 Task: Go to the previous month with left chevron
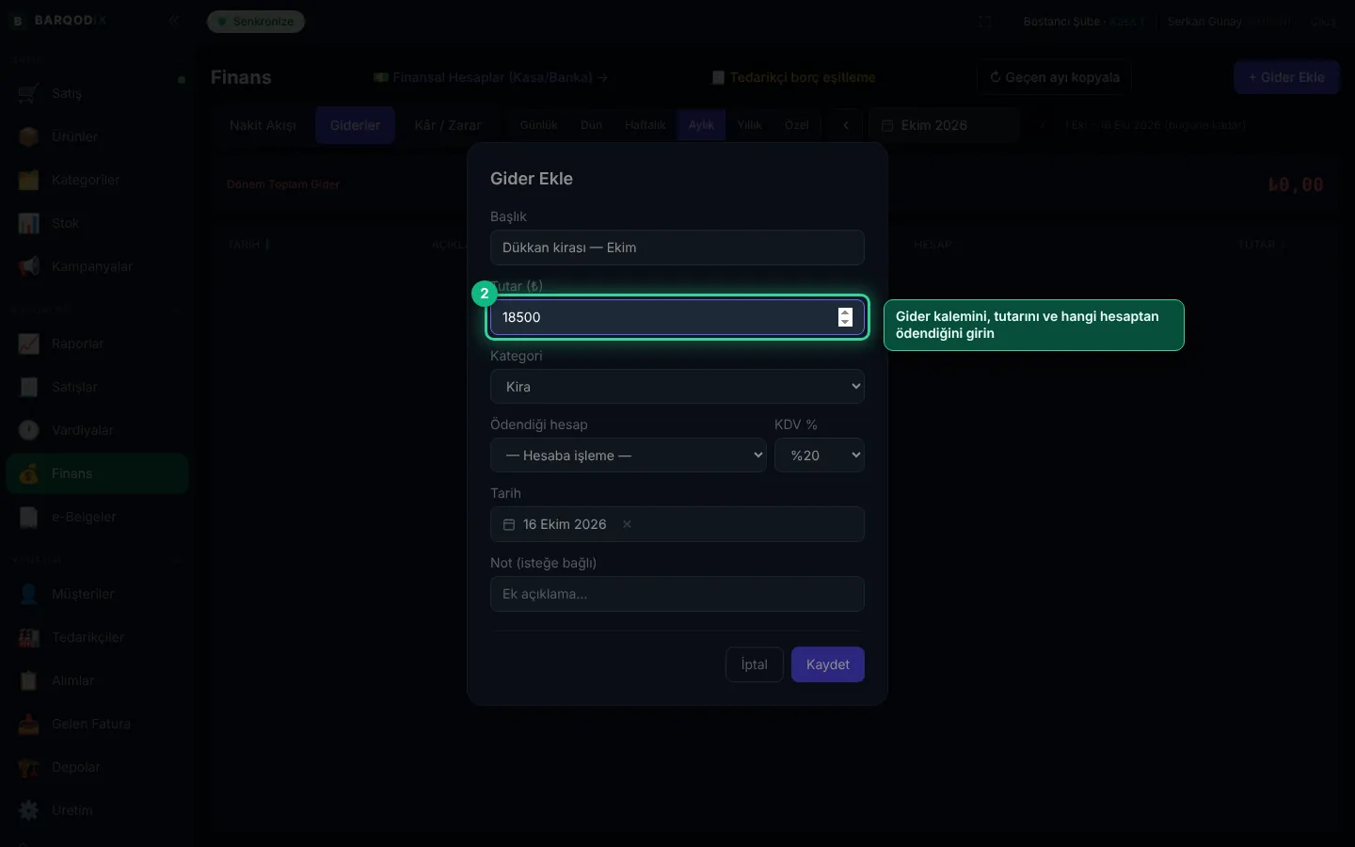[846, 125]
